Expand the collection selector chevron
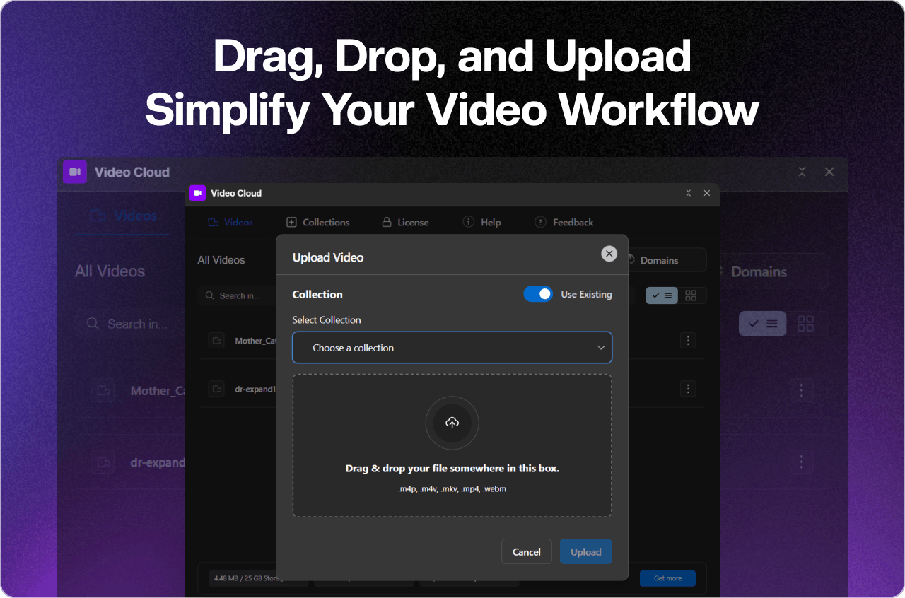Screen dimensions: 905x598 click(601, 347)
